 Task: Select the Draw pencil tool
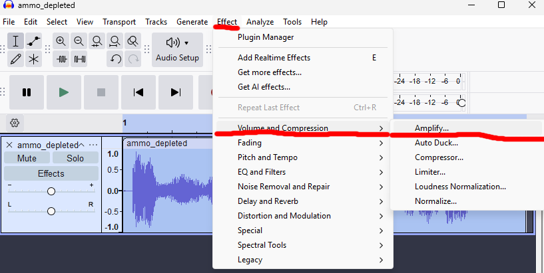[x=16, y=58]
